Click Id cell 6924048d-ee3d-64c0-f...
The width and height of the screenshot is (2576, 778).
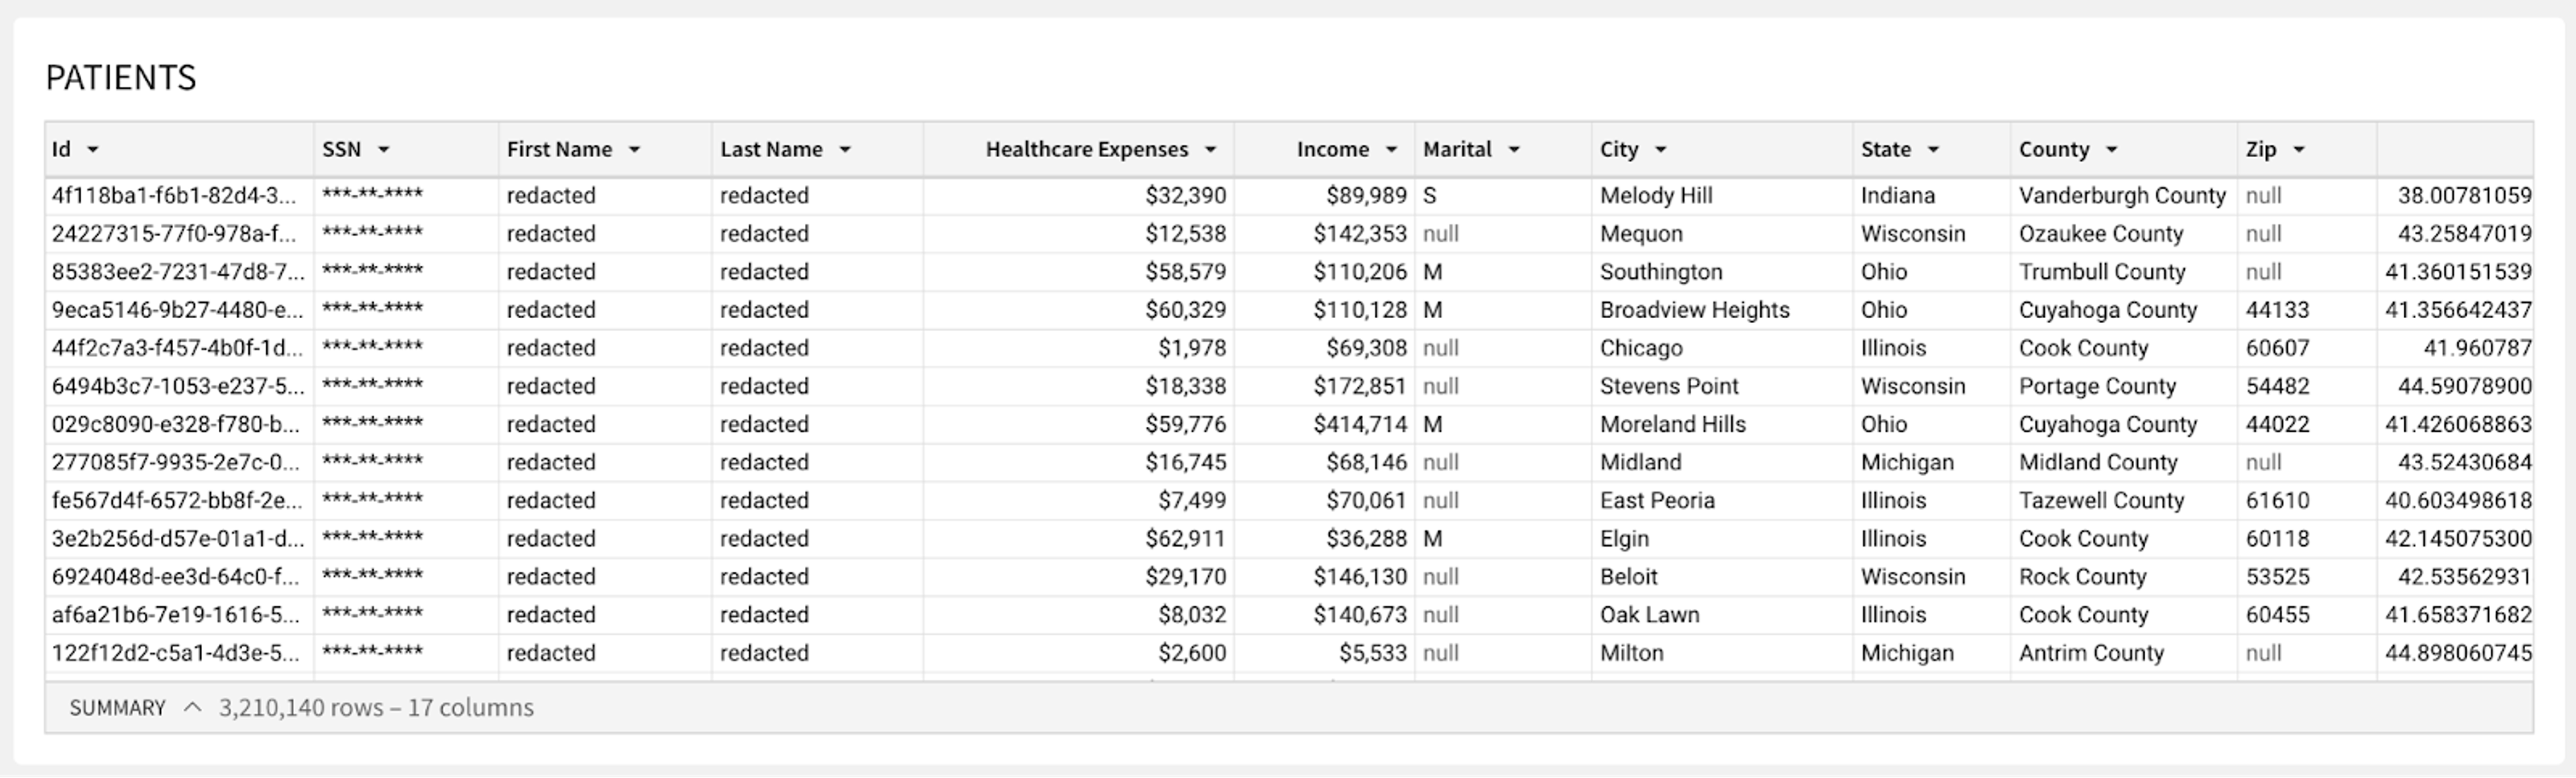180,577
